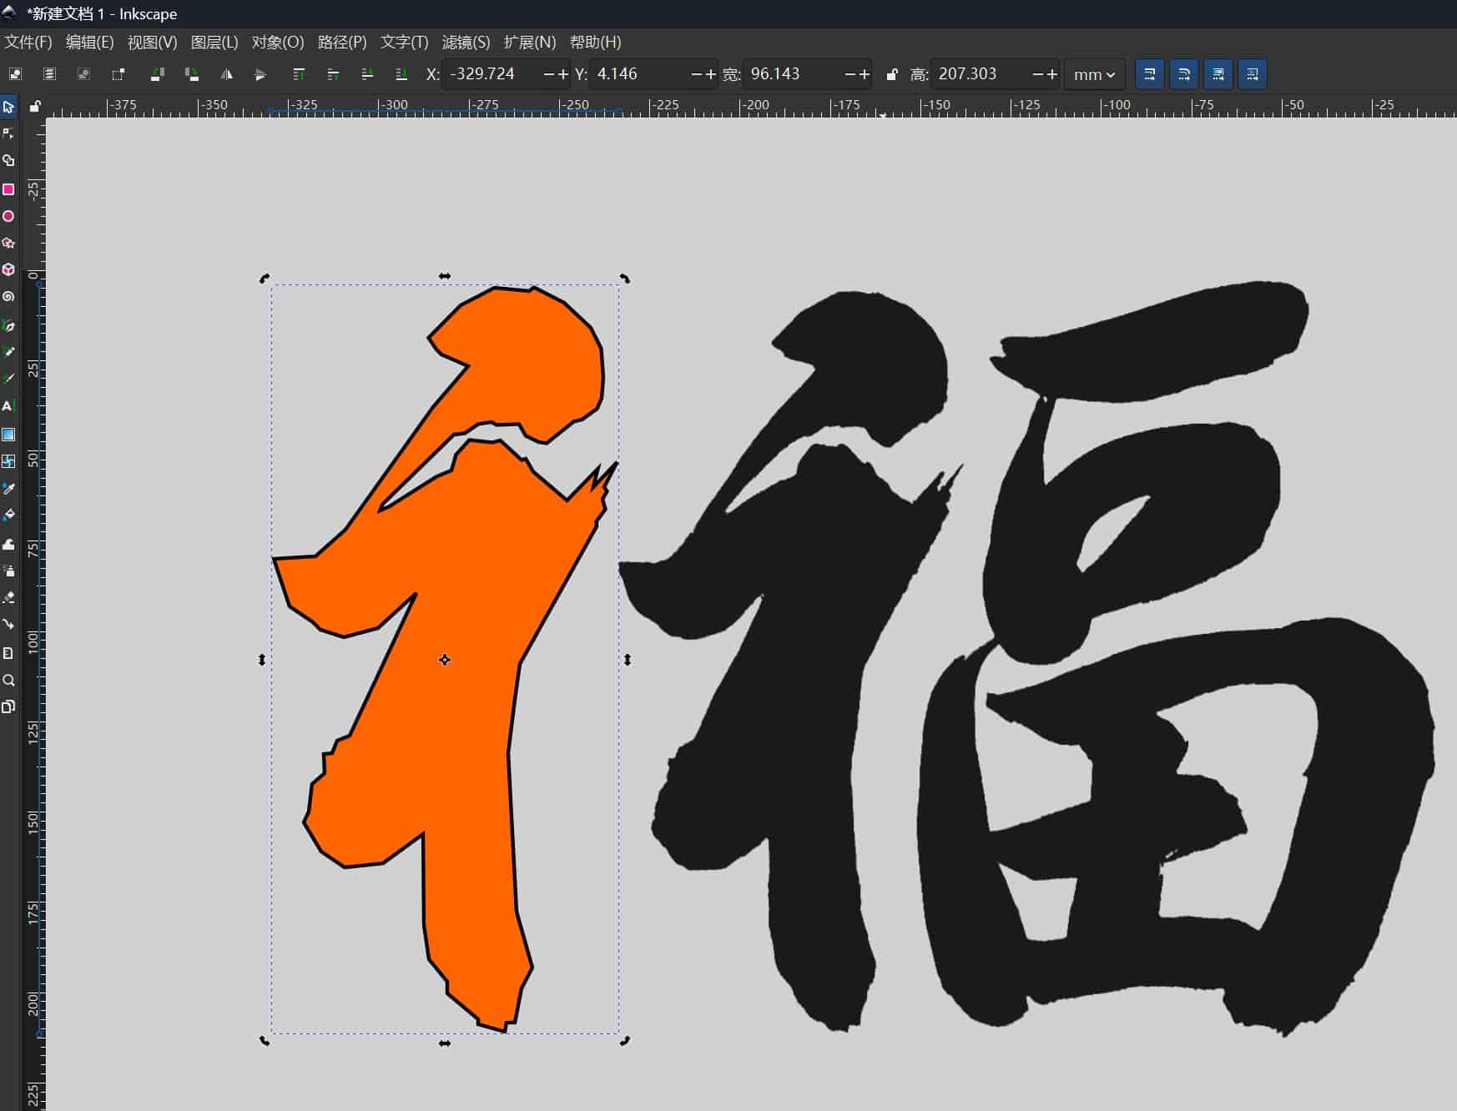Choose the Calligraphy tool
This screenshot has width=1457, height=1111.
click(x=8, y=379)
